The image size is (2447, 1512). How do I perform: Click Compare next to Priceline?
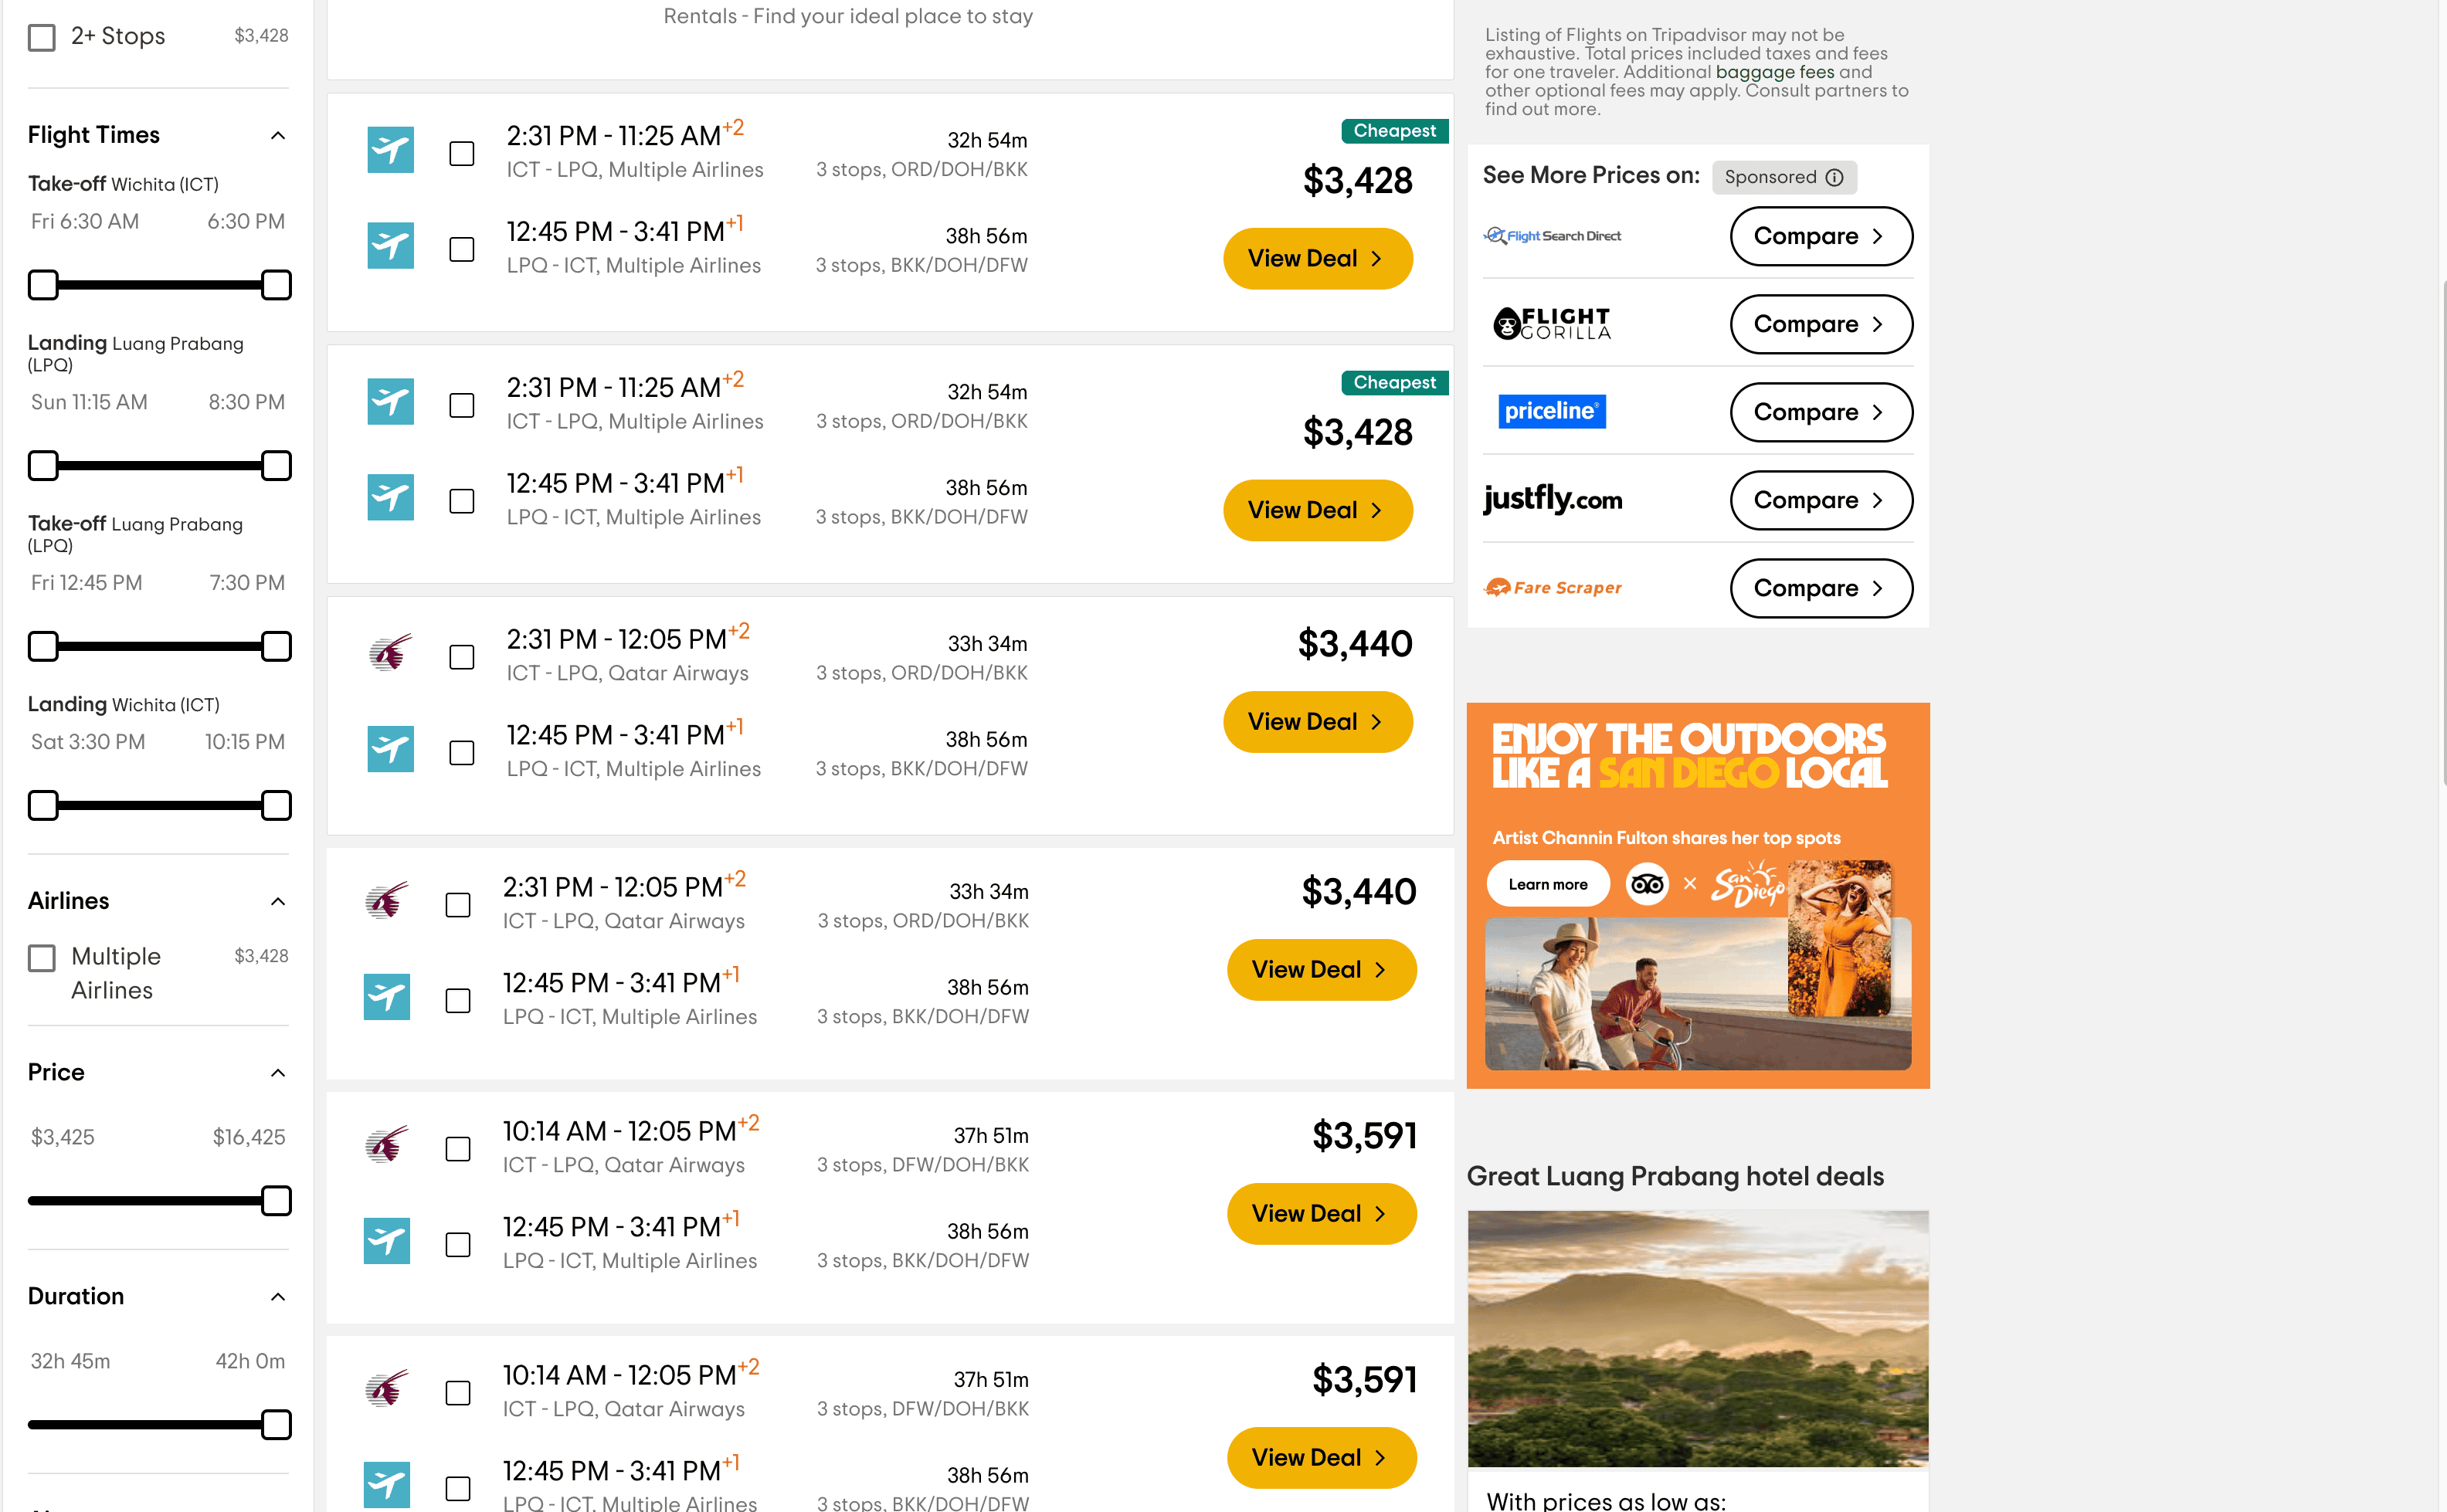tap(1820, 411)
